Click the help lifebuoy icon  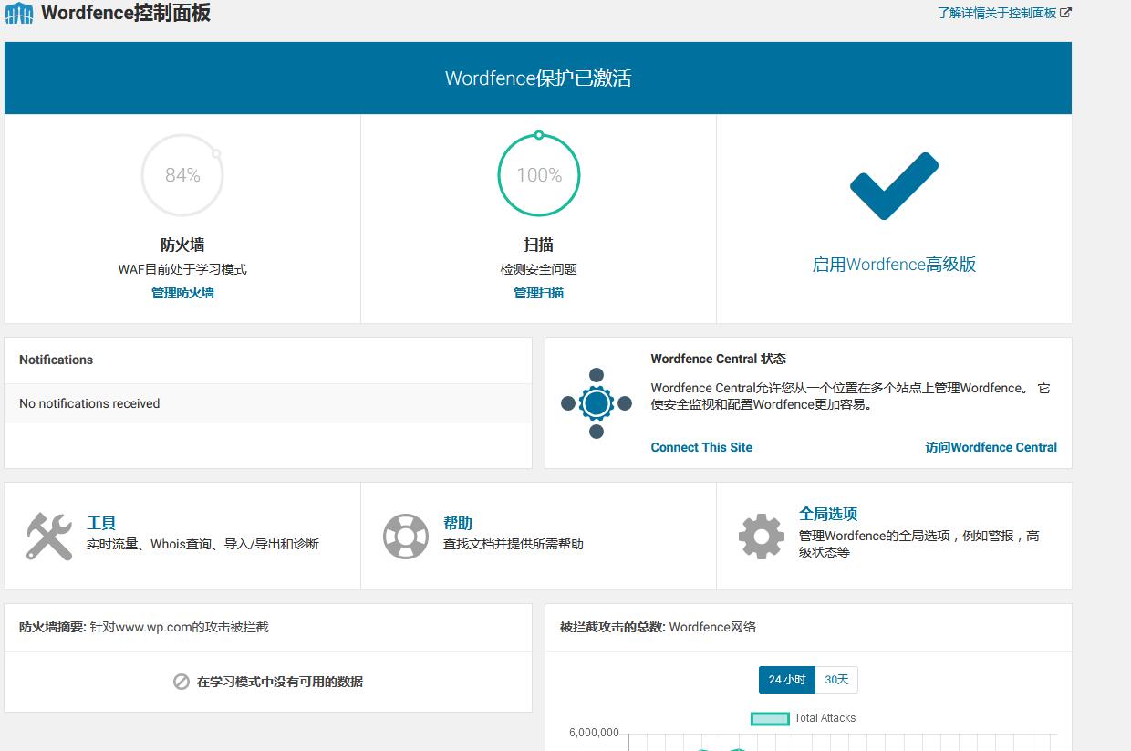coord(406,536)
